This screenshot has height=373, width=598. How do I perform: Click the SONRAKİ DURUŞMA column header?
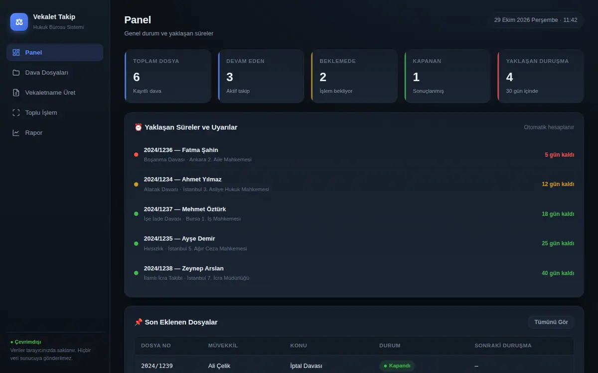pyautogui.click(x=503, y=346)
